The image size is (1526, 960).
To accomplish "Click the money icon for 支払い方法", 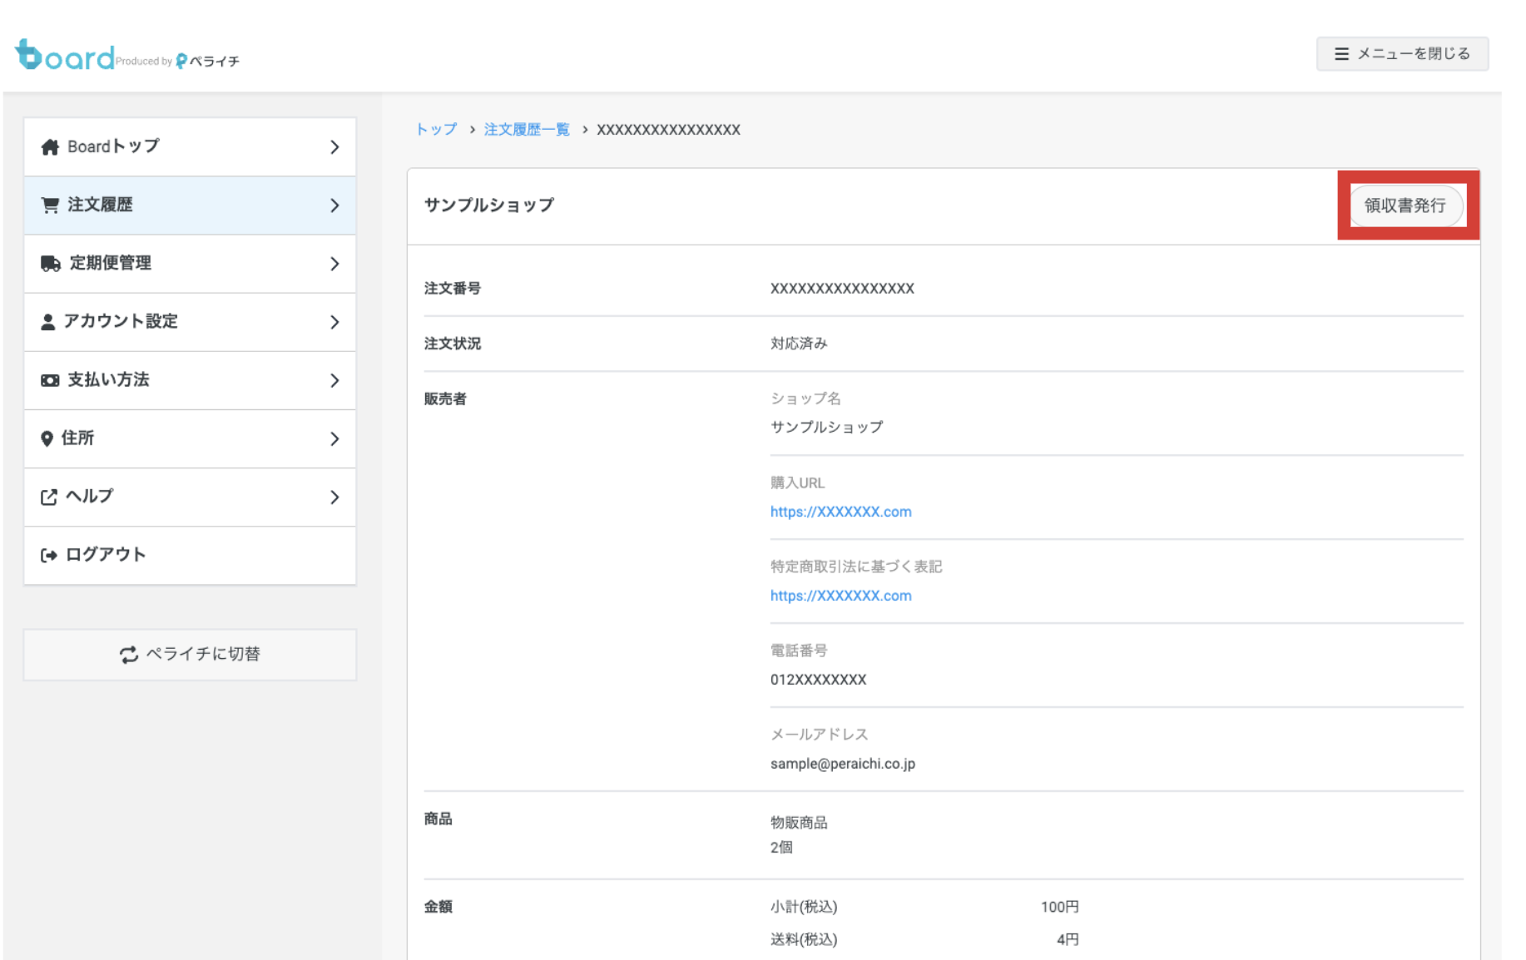I will tap(50, 380).
